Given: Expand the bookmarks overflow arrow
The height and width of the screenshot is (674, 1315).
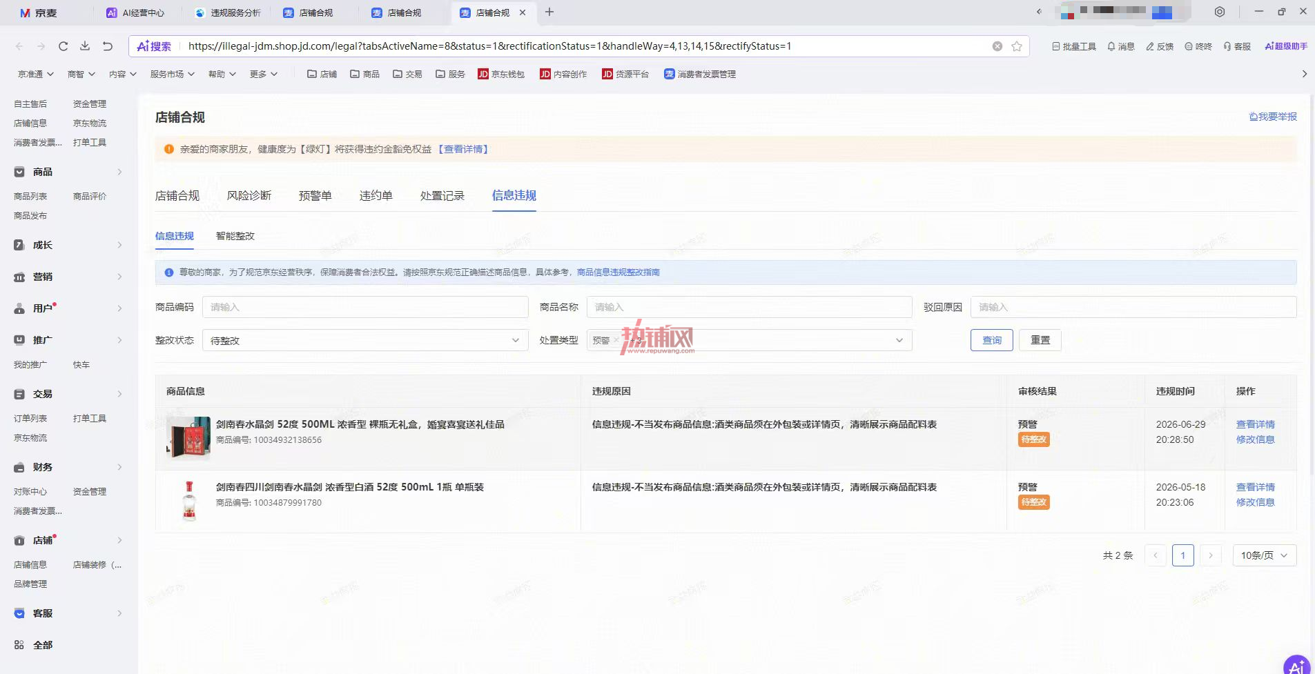Looking at the screenshot, I should click(x=1304, y=74).
